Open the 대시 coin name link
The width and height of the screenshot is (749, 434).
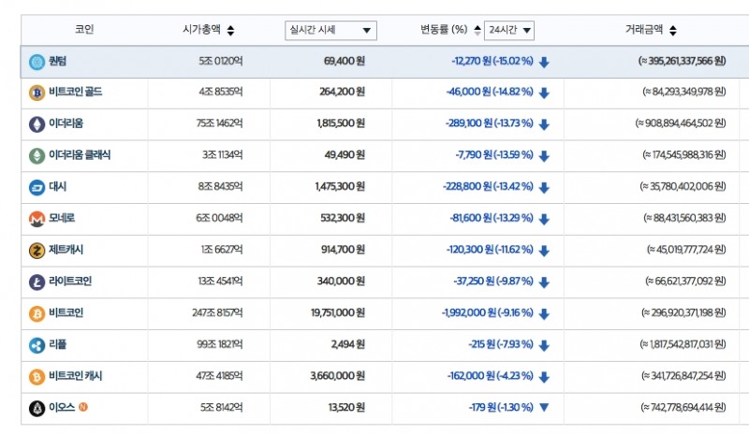pos(57,186)
